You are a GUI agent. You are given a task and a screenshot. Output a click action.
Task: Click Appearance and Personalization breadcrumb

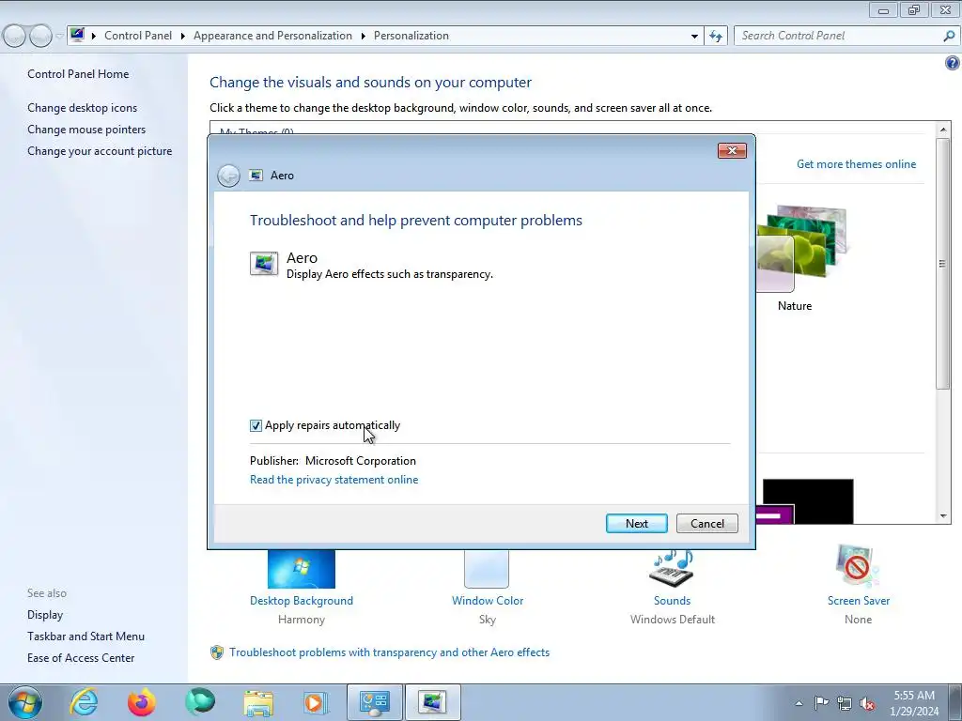click(x=273, y=36)
